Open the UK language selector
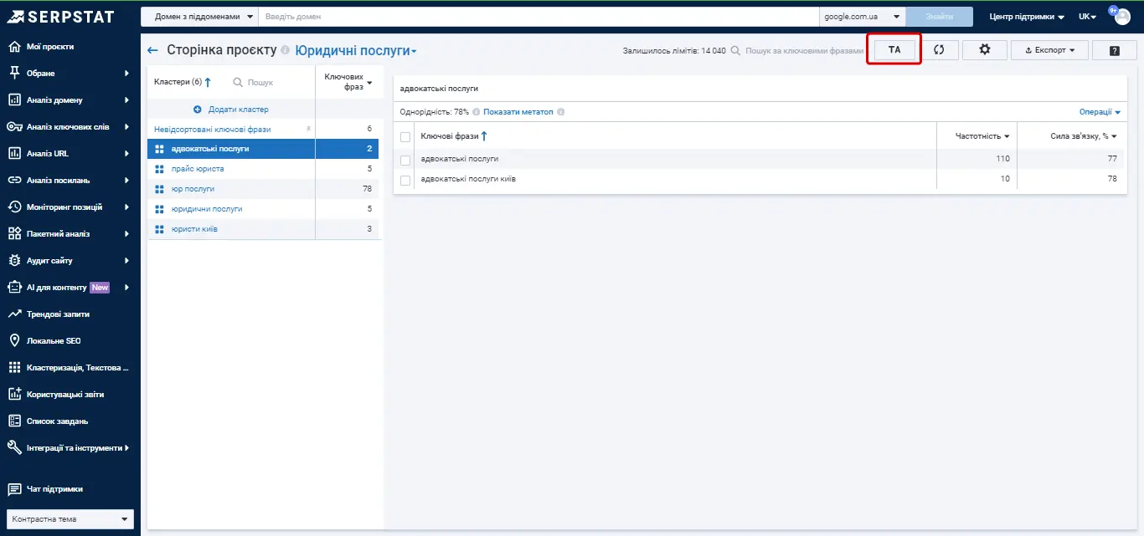1144x536 pixels. [x=1087, y=17]
